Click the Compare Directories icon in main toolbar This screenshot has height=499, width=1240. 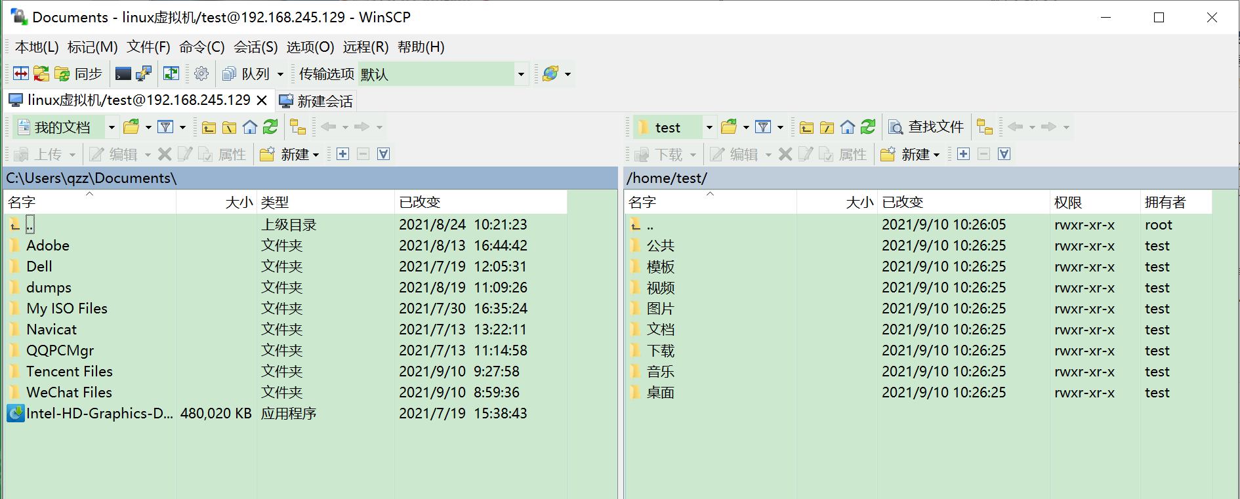click(x=21, y=73)
